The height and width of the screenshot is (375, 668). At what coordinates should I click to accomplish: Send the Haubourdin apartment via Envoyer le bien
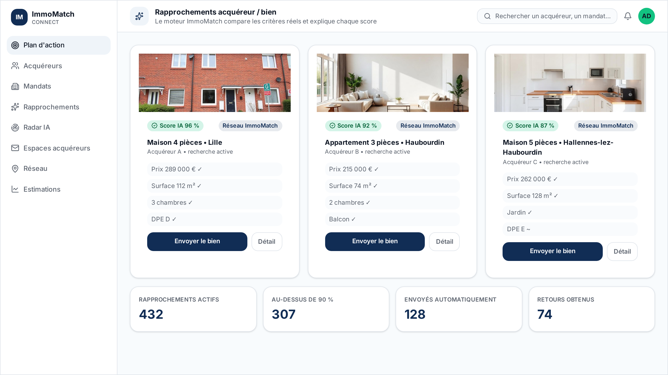coord(375,242)
